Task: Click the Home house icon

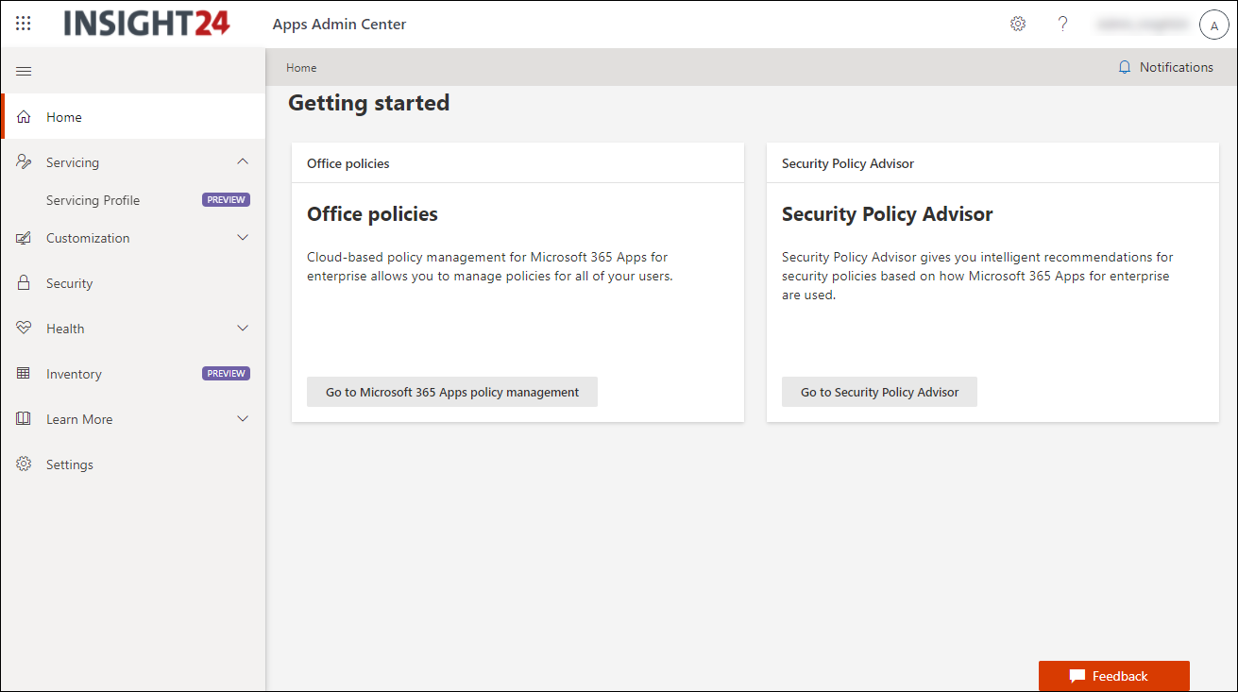Action: [x=25, y=117]
